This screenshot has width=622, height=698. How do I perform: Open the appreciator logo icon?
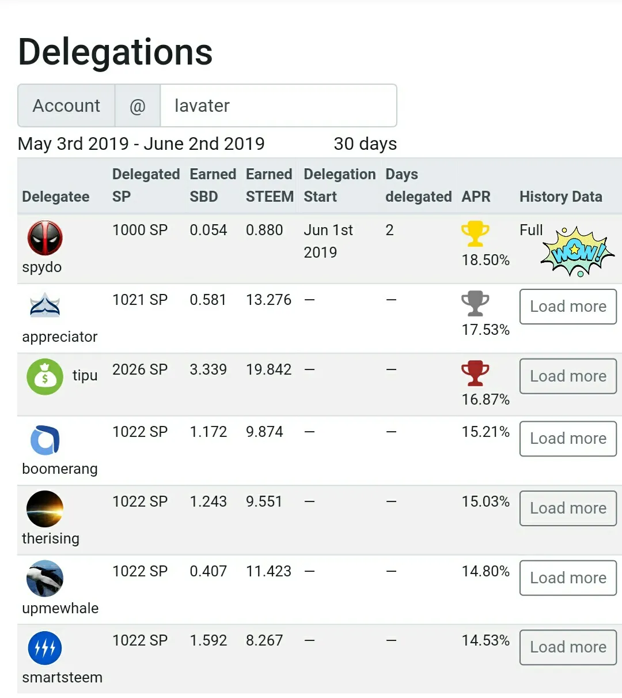[45, 306]
